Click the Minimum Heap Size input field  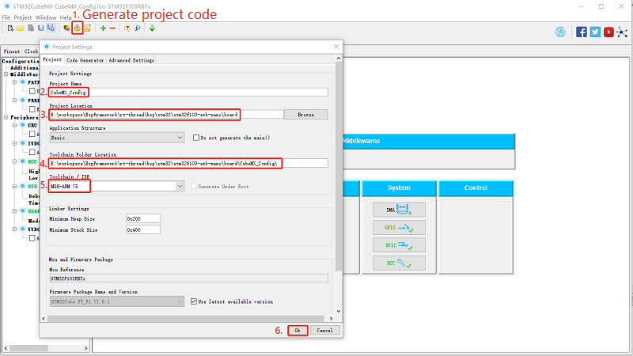pos(142,218)
